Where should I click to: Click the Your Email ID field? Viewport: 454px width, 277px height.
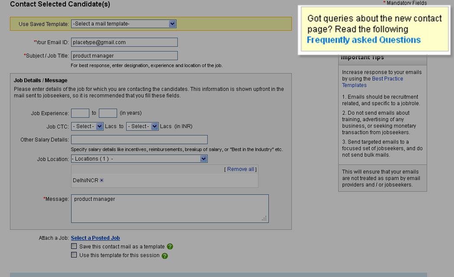coord(124,42)
